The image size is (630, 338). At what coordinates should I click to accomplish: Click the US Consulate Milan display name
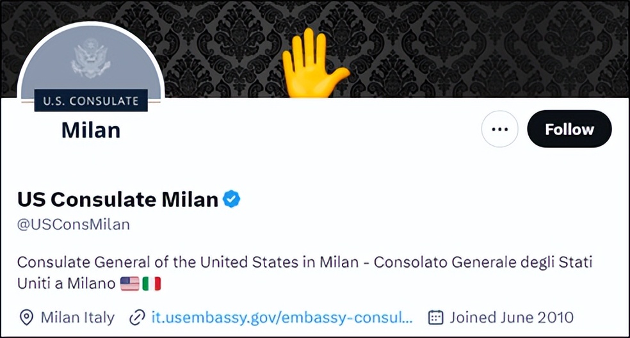tap(118, 200)
